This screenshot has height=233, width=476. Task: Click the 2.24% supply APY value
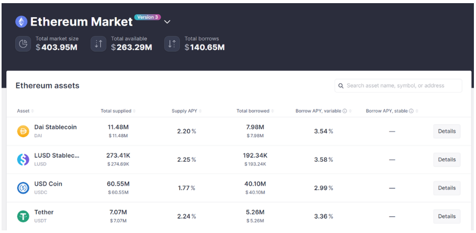(x=187, y=216)
